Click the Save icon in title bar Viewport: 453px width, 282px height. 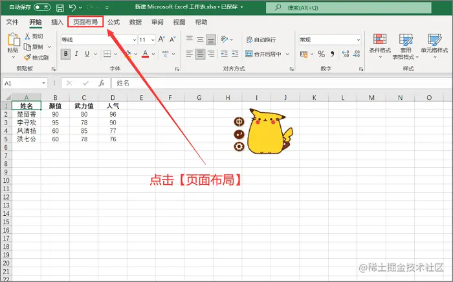60,8
